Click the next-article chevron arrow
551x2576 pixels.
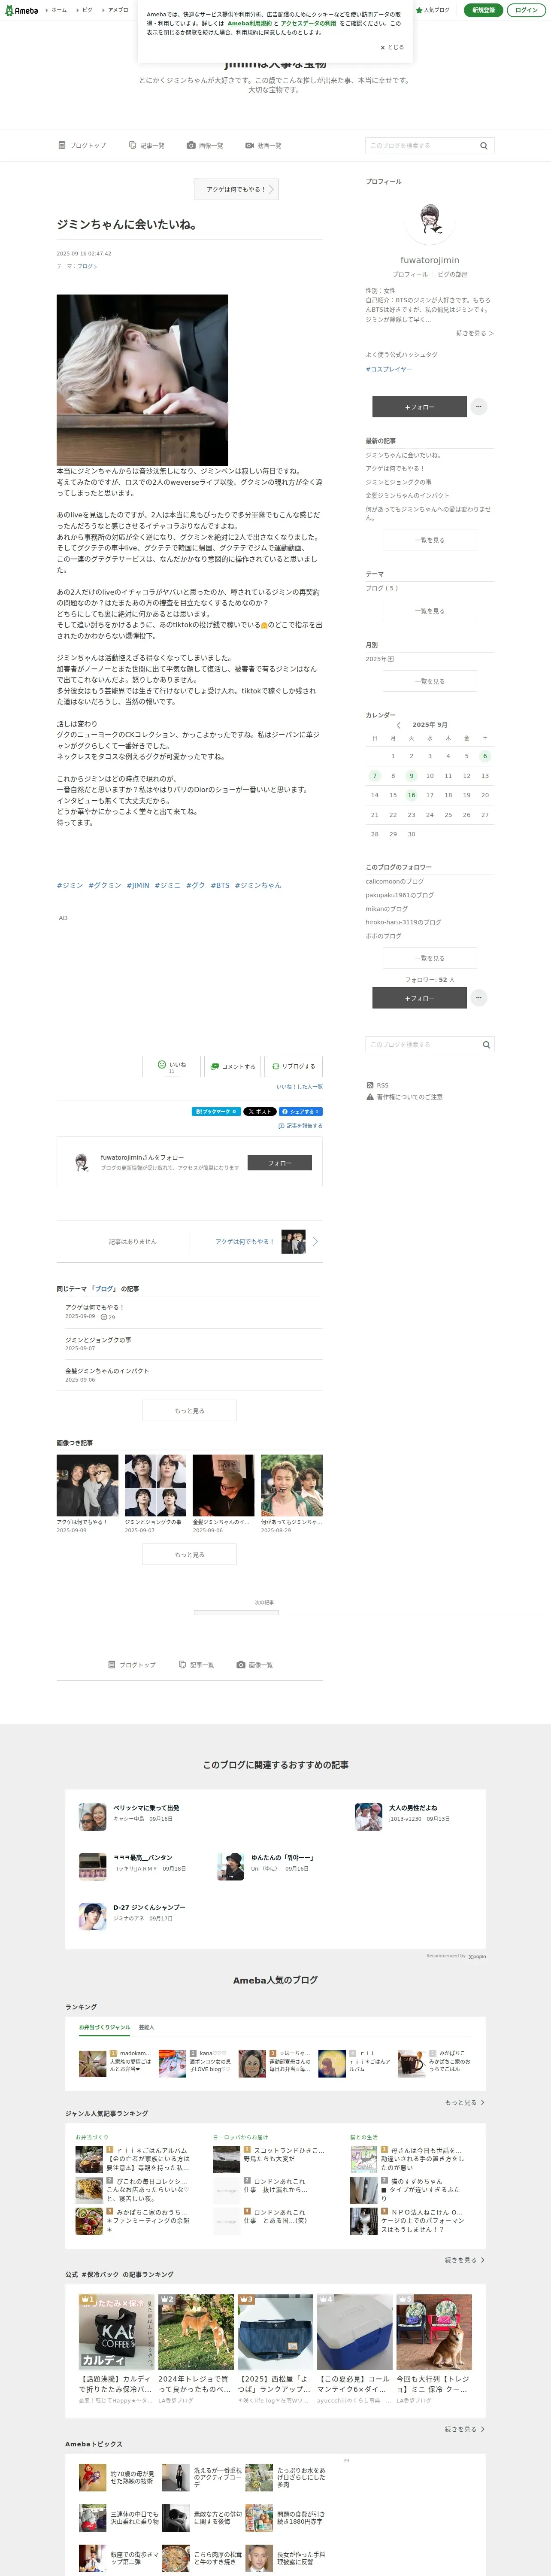click(316, 1242)
